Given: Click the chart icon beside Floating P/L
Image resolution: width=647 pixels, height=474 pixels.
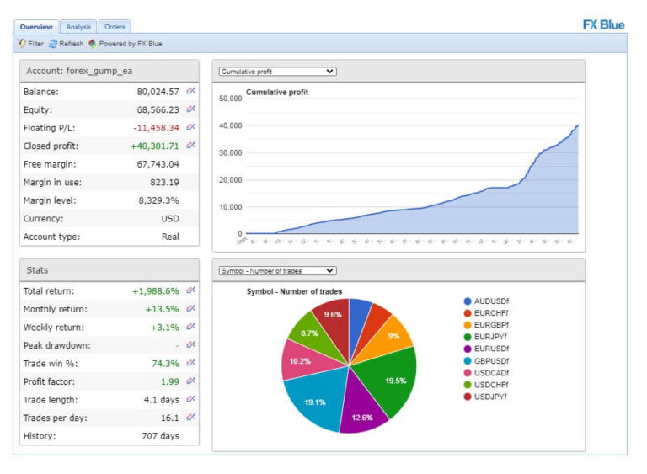Looking at the screenshot, I should point(190,127).
